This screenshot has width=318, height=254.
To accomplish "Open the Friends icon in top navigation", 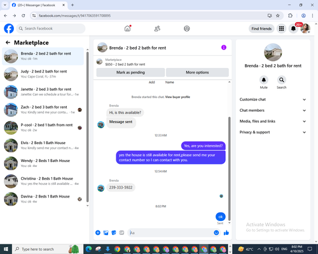I will point(157,29).
